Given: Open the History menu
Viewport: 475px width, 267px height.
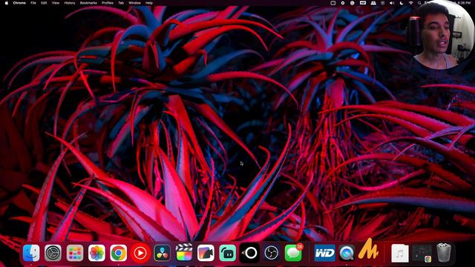Looking at the screenshot, I should pyautogui.click(x=70, y=3).
